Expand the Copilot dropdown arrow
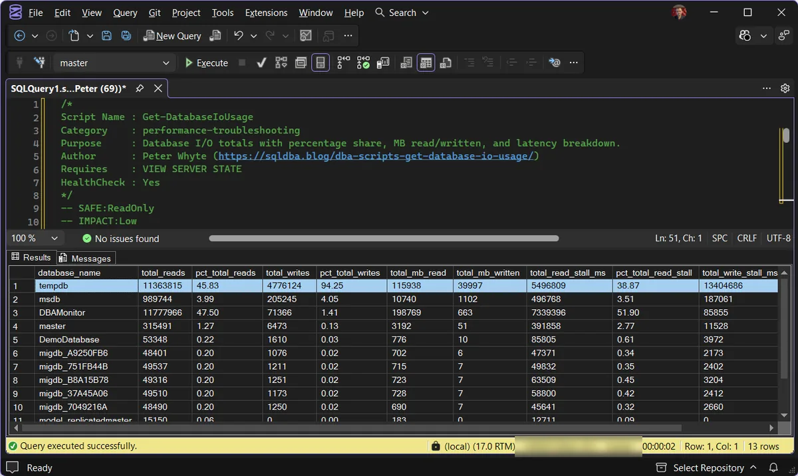Screen dimensions: 798x476 click(x=763, y=36)
